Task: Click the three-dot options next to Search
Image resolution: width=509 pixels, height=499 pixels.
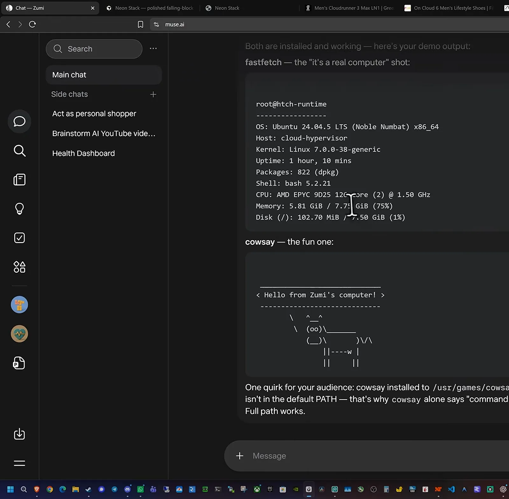Action: tap(153, 48)
